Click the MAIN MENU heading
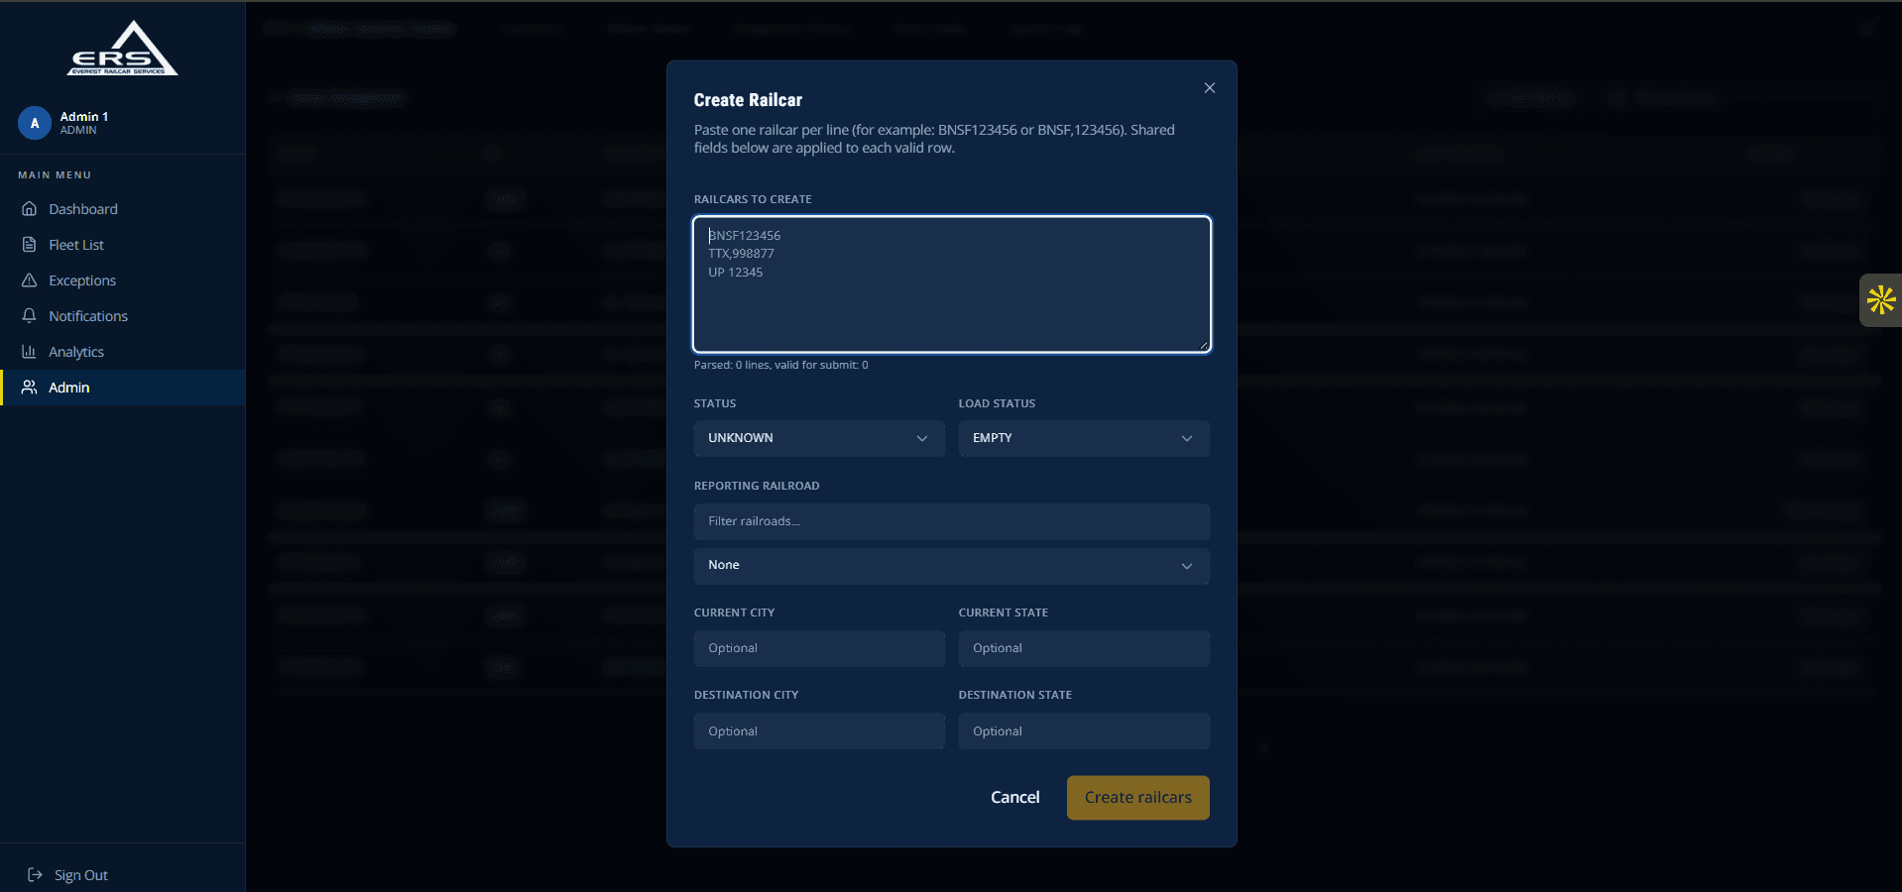The height and width of the screenshot is (892, 1902). (x=55, y=175)
